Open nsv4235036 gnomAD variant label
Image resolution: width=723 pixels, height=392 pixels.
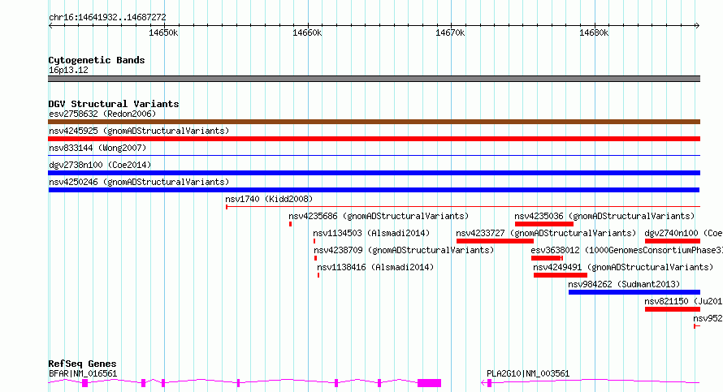pyautogui.click(x=604, y=216)
